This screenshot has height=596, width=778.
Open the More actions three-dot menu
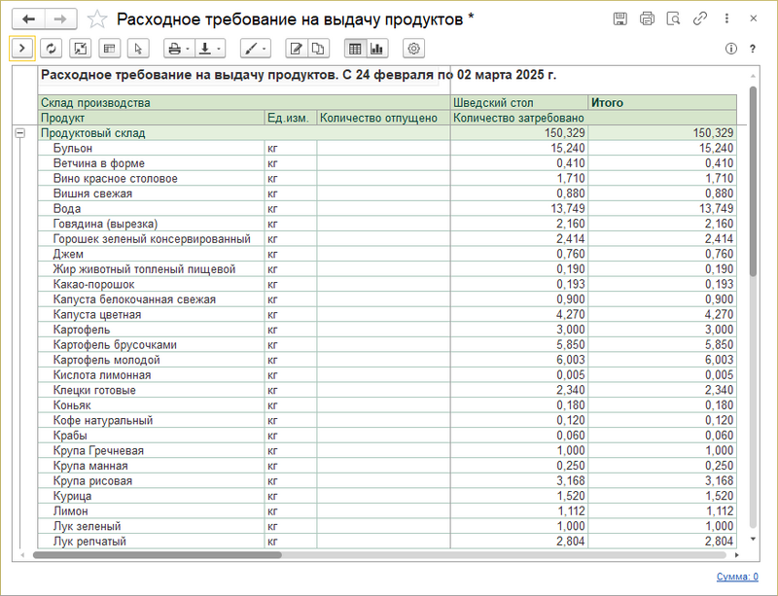coord(726,17)
